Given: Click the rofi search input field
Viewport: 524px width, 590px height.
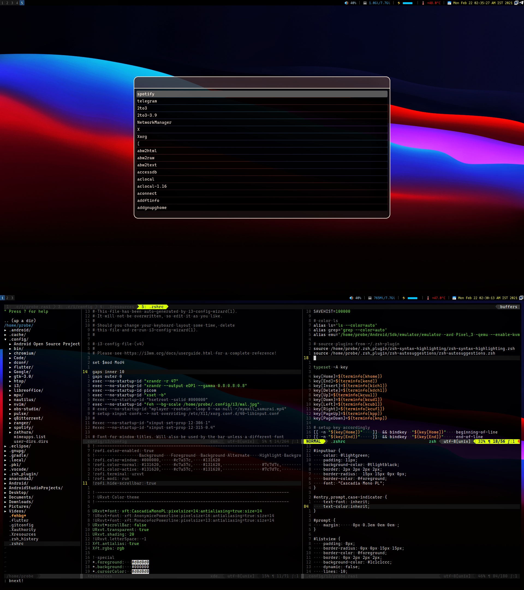Looking at the screenshot, I should click(262, 83).
